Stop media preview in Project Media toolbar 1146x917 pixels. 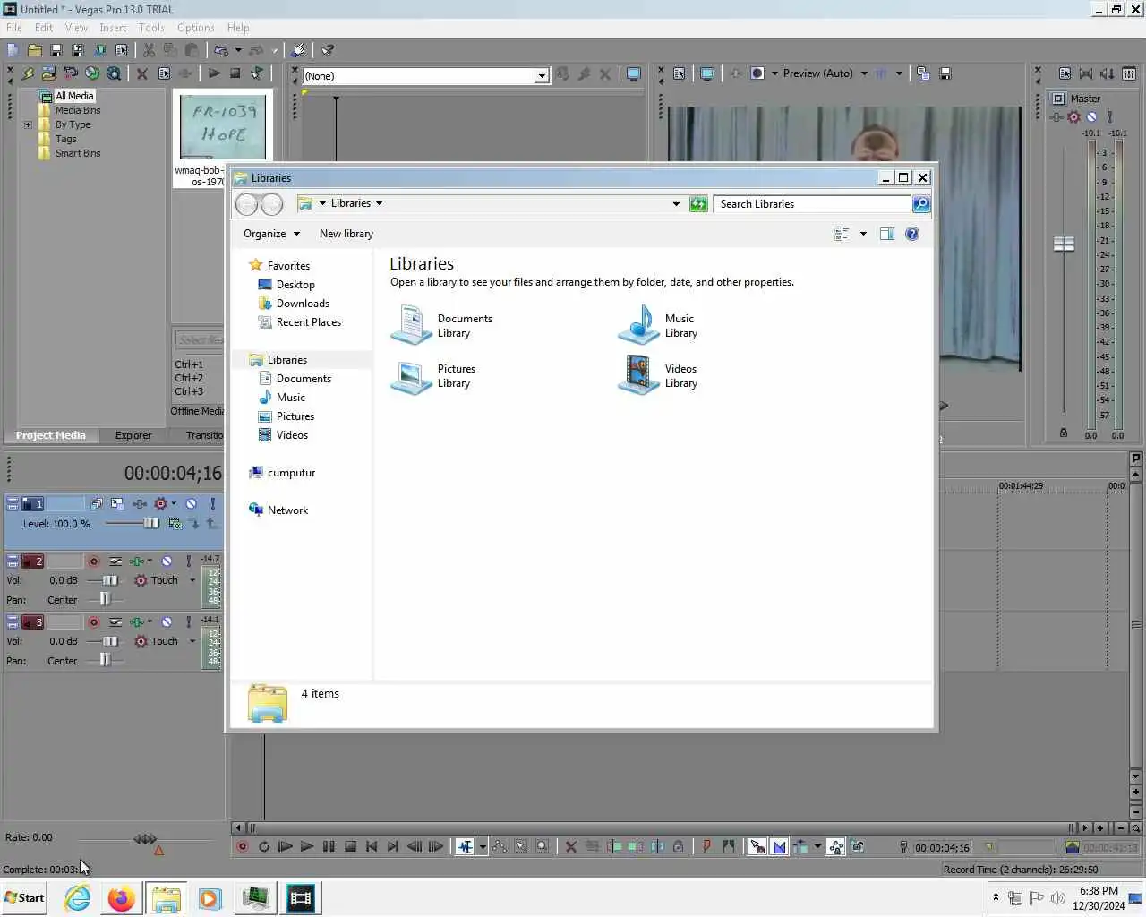click(x=235, y=73)
